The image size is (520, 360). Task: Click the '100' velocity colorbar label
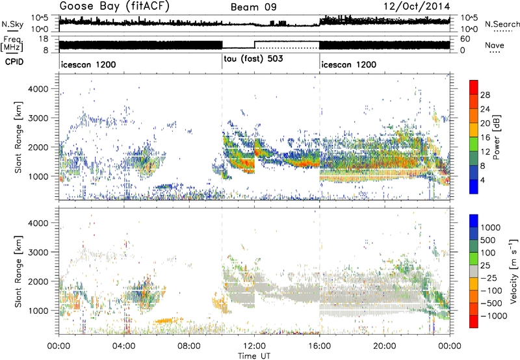click(488, 253)
